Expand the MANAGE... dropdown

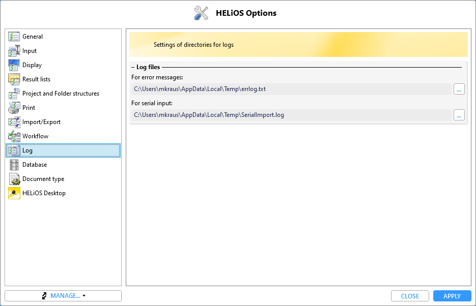(x=63, y=296)
